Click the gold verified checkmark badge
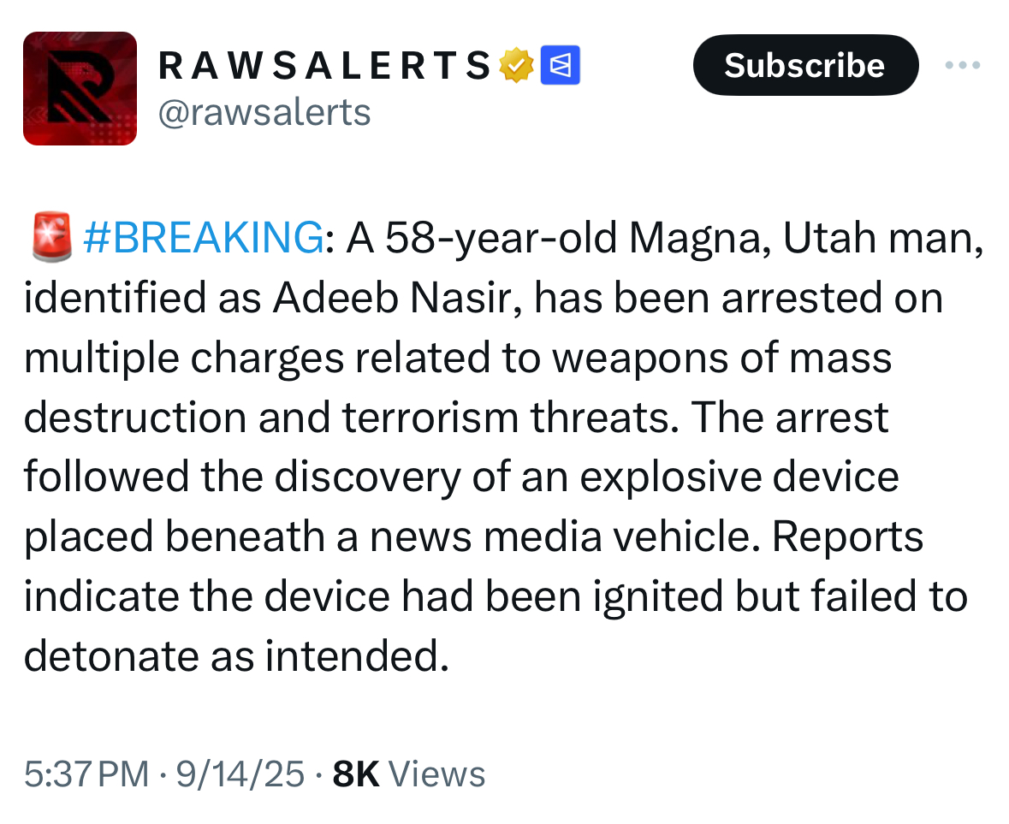 click(518, 66)
